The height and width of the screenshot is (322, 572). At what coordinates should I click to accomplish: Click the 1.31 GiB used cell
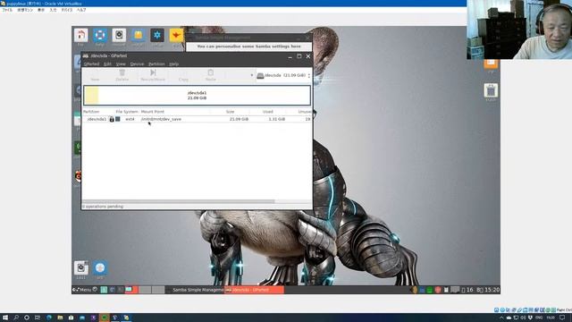pyautogui.click(x=276, y=119)
